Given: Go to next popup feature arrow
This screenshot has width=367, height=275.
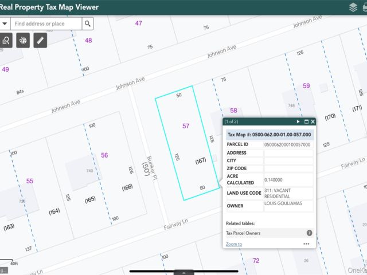Looking at the screenshot, I should pyautogui.click(x=298, y=121).
